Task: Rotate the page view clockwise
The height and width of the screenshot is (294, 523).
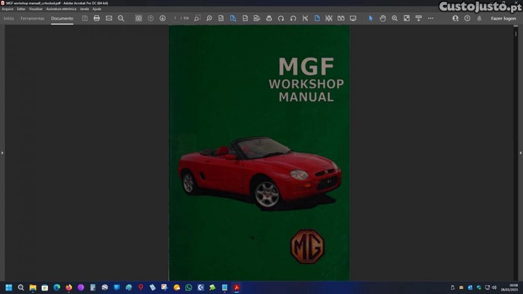Action: point(281,18)
